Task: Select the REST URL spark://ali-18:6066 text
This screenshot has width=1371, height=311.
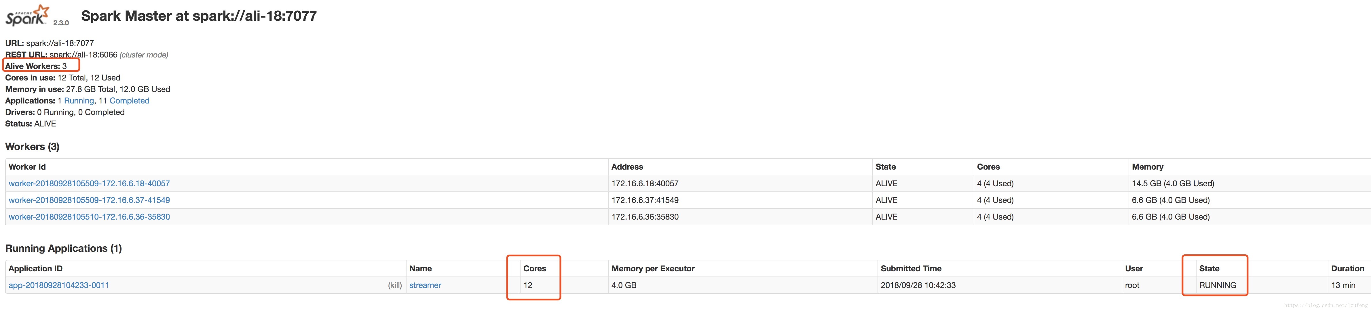Action: pos(61,55)
